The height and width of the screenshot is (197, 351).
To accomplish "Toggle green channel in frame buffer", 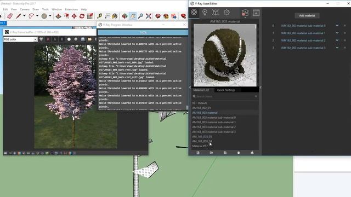I will pyautogui.click(x=55, y=39).
